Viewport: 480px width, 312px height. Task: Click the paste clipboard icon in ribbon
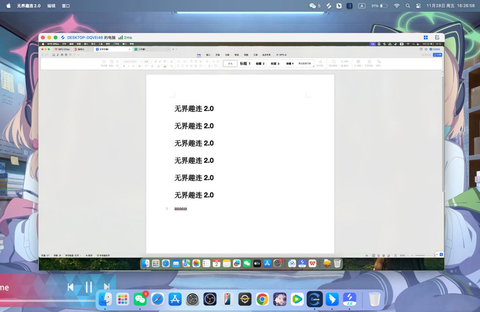point(111,61)
